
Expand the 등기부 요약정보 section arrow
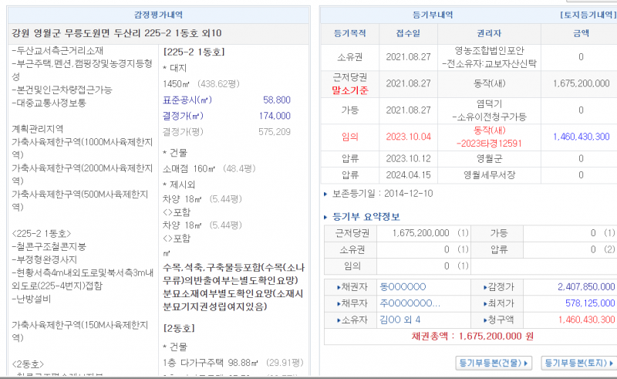[x=327, y=217]
